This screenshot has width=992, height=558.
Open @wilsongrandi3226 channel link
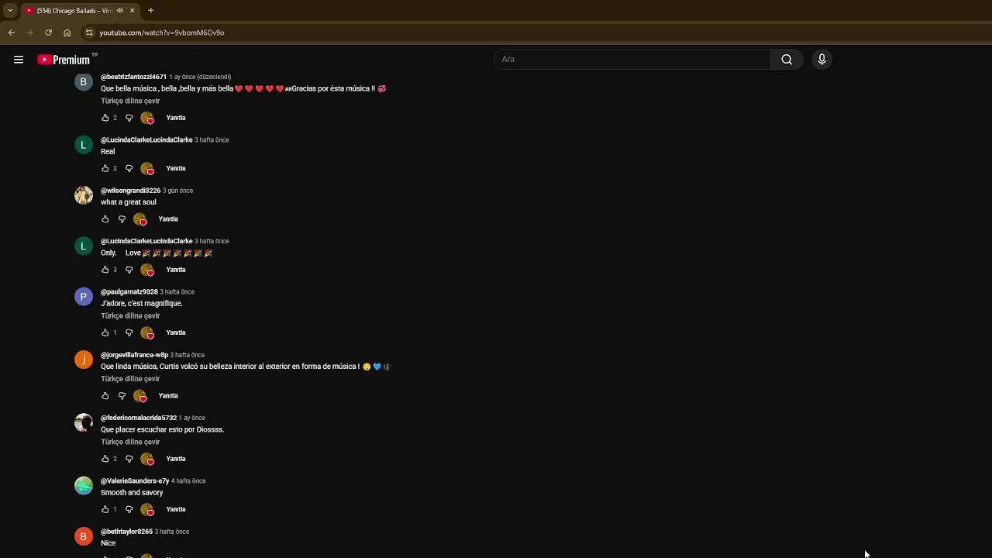click(130, 191)
